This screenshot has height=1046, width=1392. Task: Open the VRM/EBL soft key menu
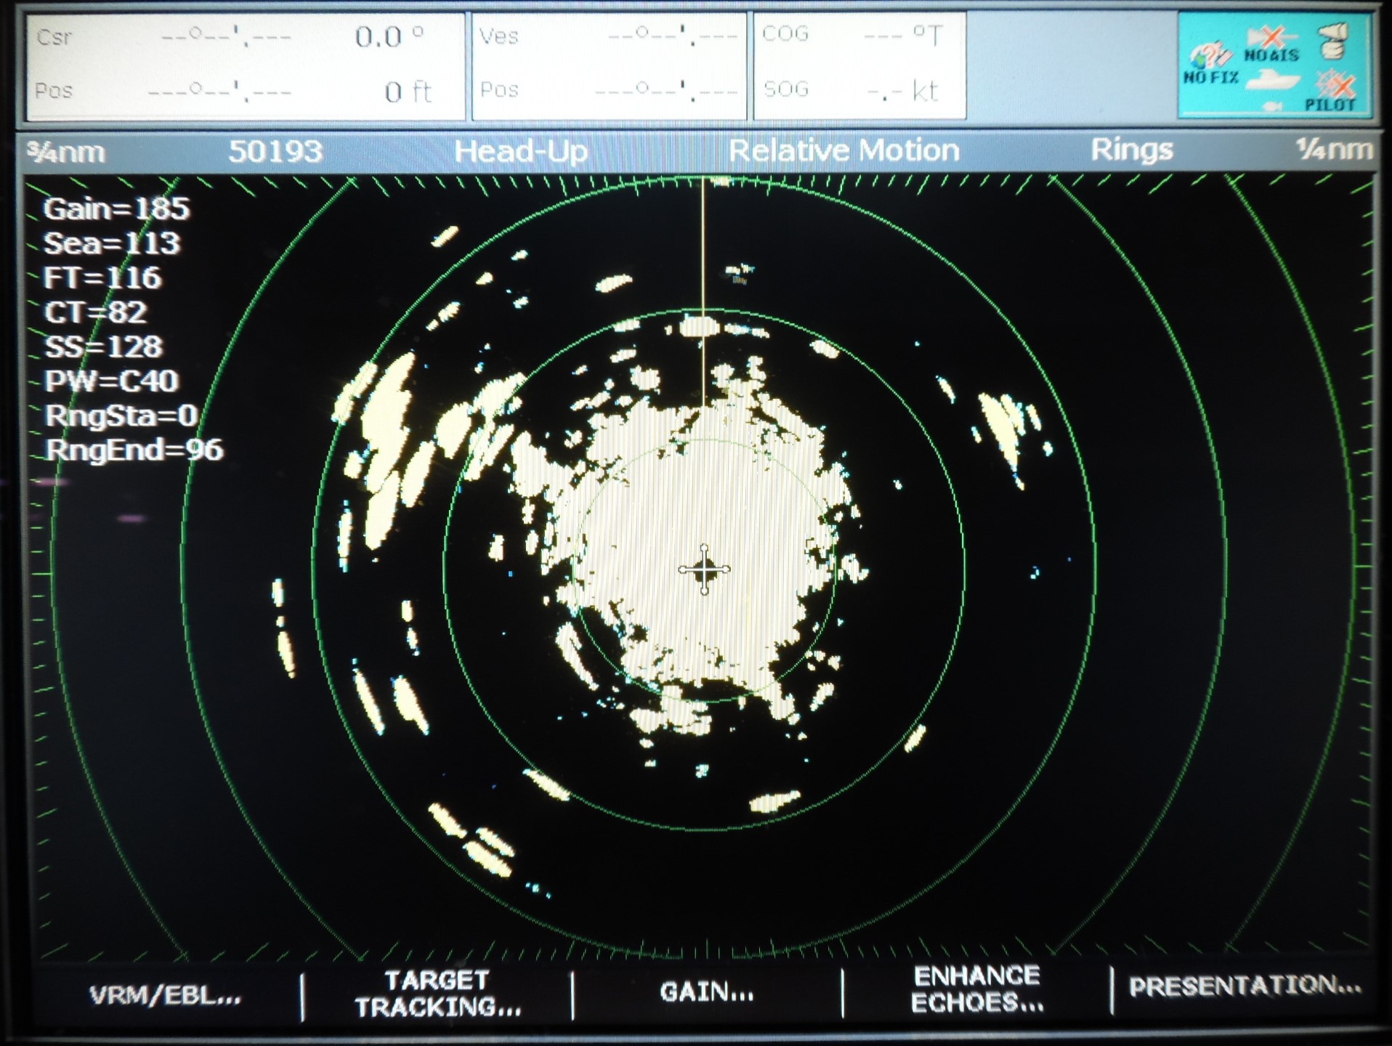coord(165,995)
